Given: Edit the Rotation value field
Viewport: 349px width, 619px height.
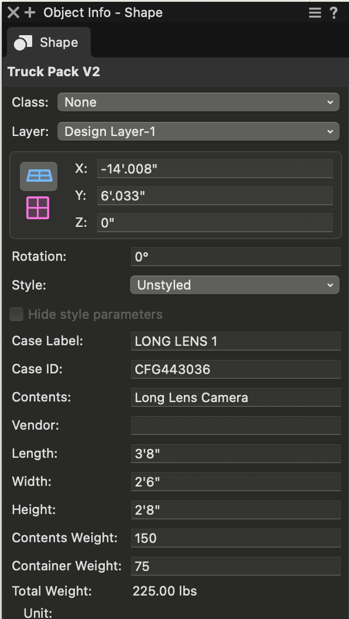Looking at the screenshot, I should (235, 256).
